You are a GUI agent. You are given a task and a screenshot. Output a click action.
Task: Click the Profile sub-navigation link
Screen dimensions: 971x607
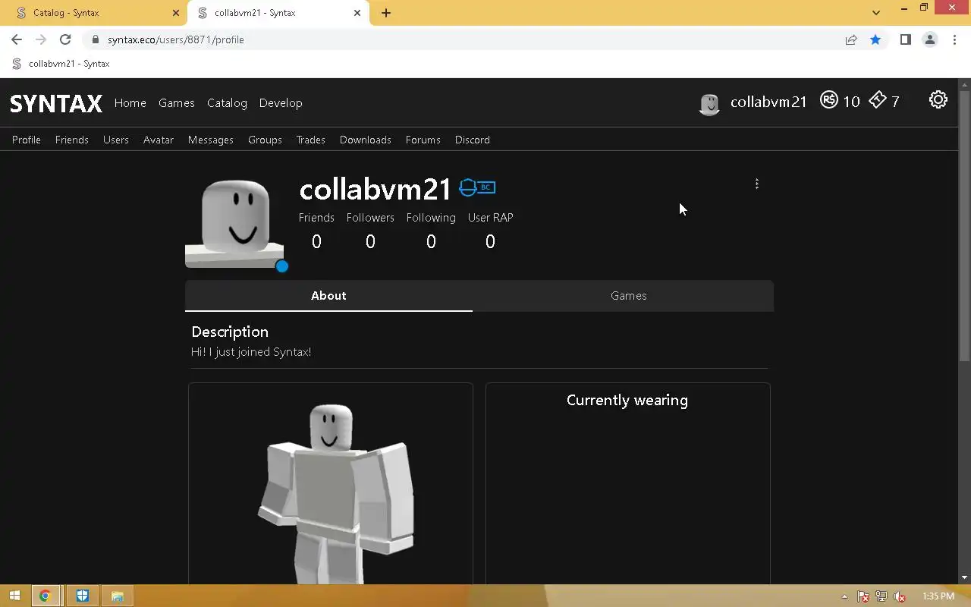coord(27,140)
